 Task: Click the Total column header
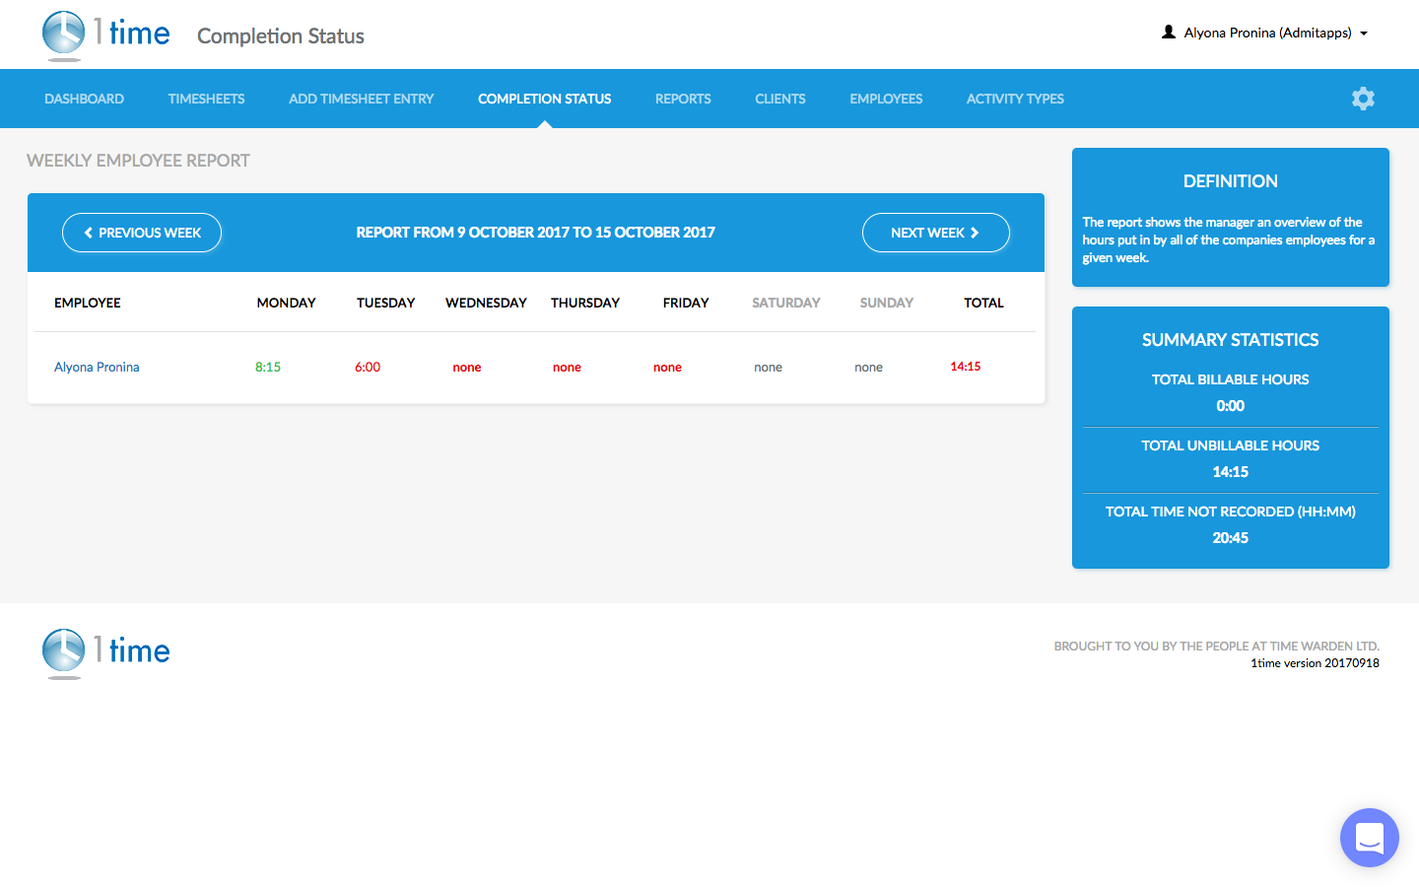coord(984,303)
